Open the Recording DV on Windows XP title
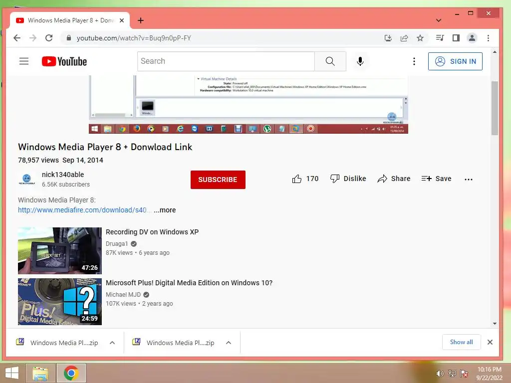This screenshot has width=511, height=383. (x=152, y=232)
